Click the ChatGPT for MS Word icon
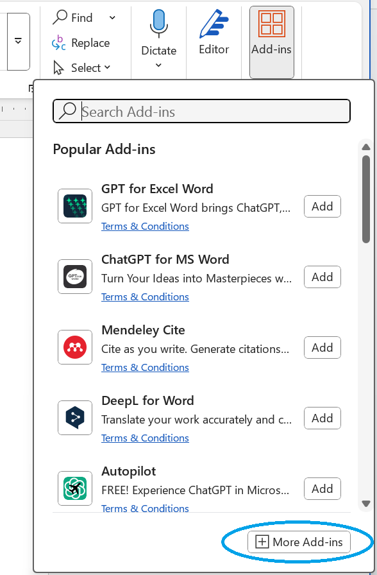This screenshot has height=575, width=377. click(x=74, y=277)
